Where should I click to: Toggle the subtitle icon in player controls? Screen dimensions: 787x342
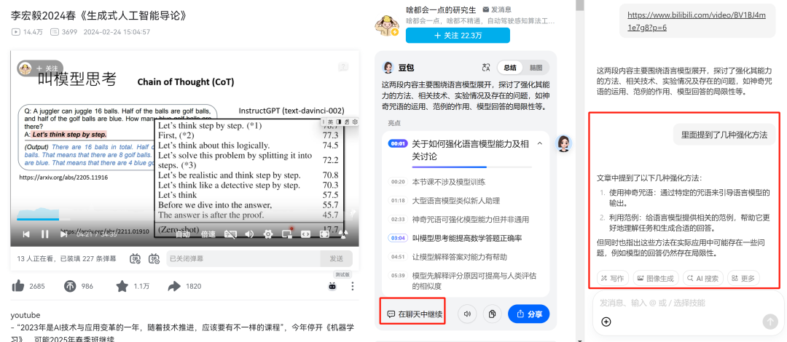coord(230,234)
